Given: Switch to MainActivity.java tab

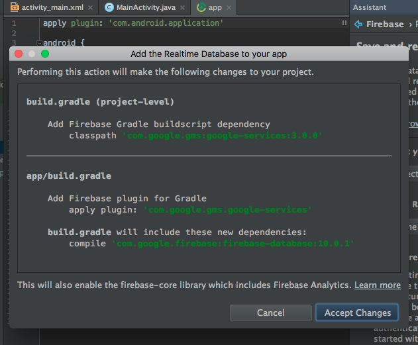Looking at the screenshot, I should click(x=146, y=7).
